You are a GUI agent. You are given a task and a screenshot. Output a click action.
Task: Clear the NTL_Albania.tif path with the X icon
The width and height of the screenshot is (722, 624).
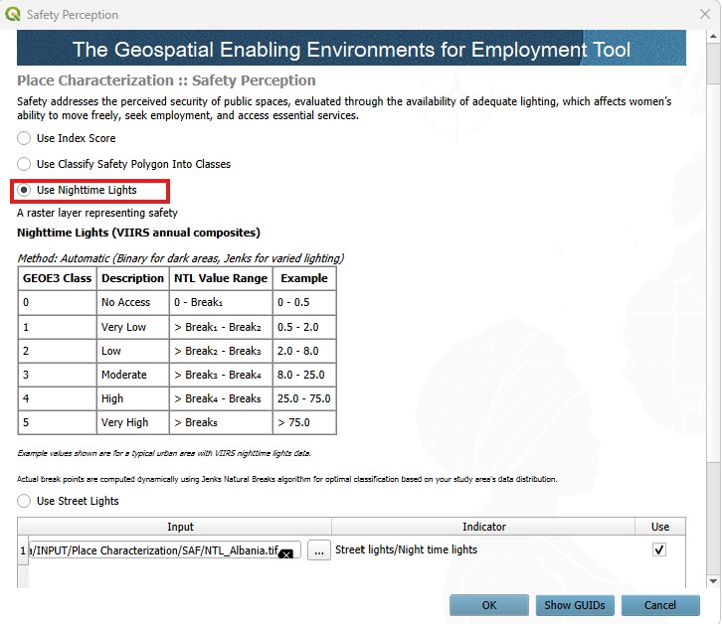point(286,554)
